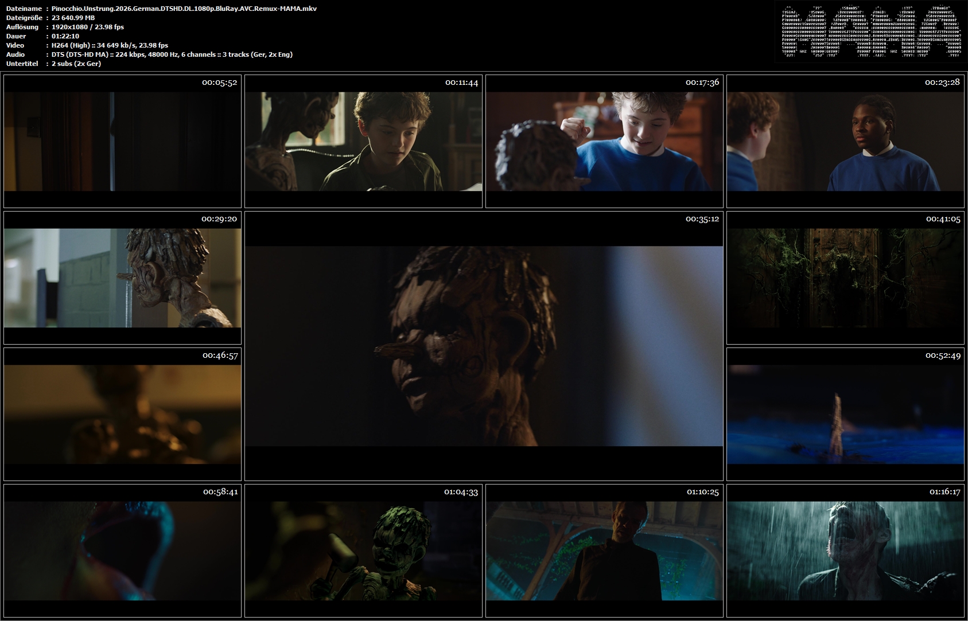Select the duration value "01:22:10"

pos(65,36)
